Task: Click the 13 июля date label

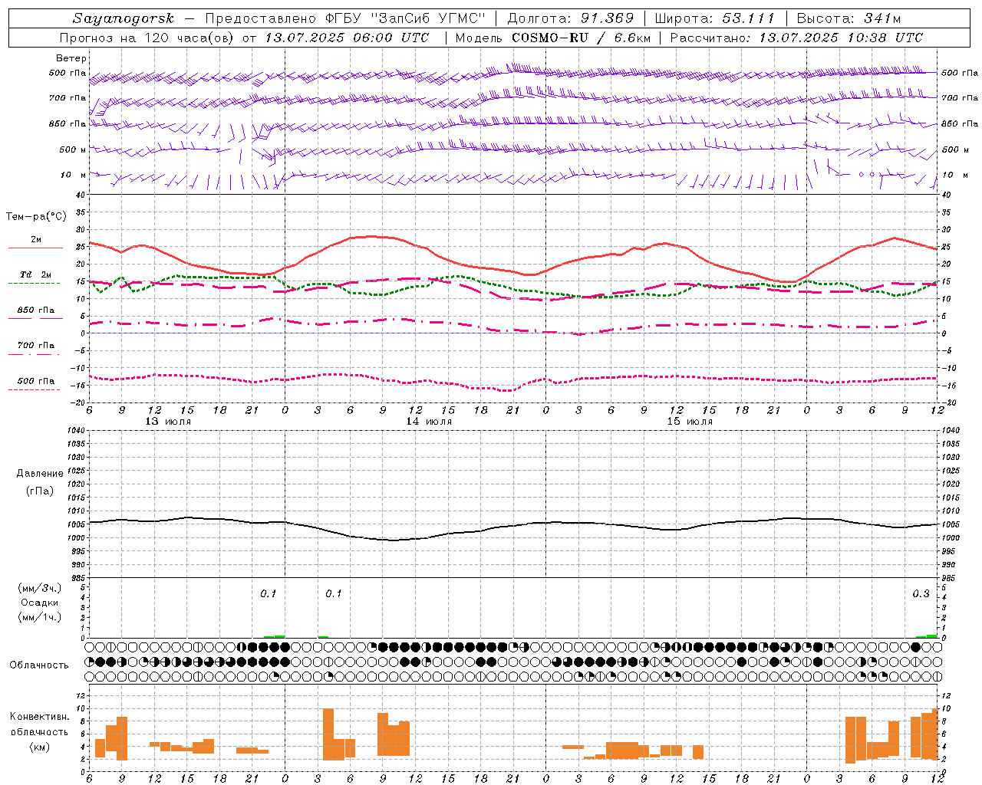Action: tap(168, 422)
